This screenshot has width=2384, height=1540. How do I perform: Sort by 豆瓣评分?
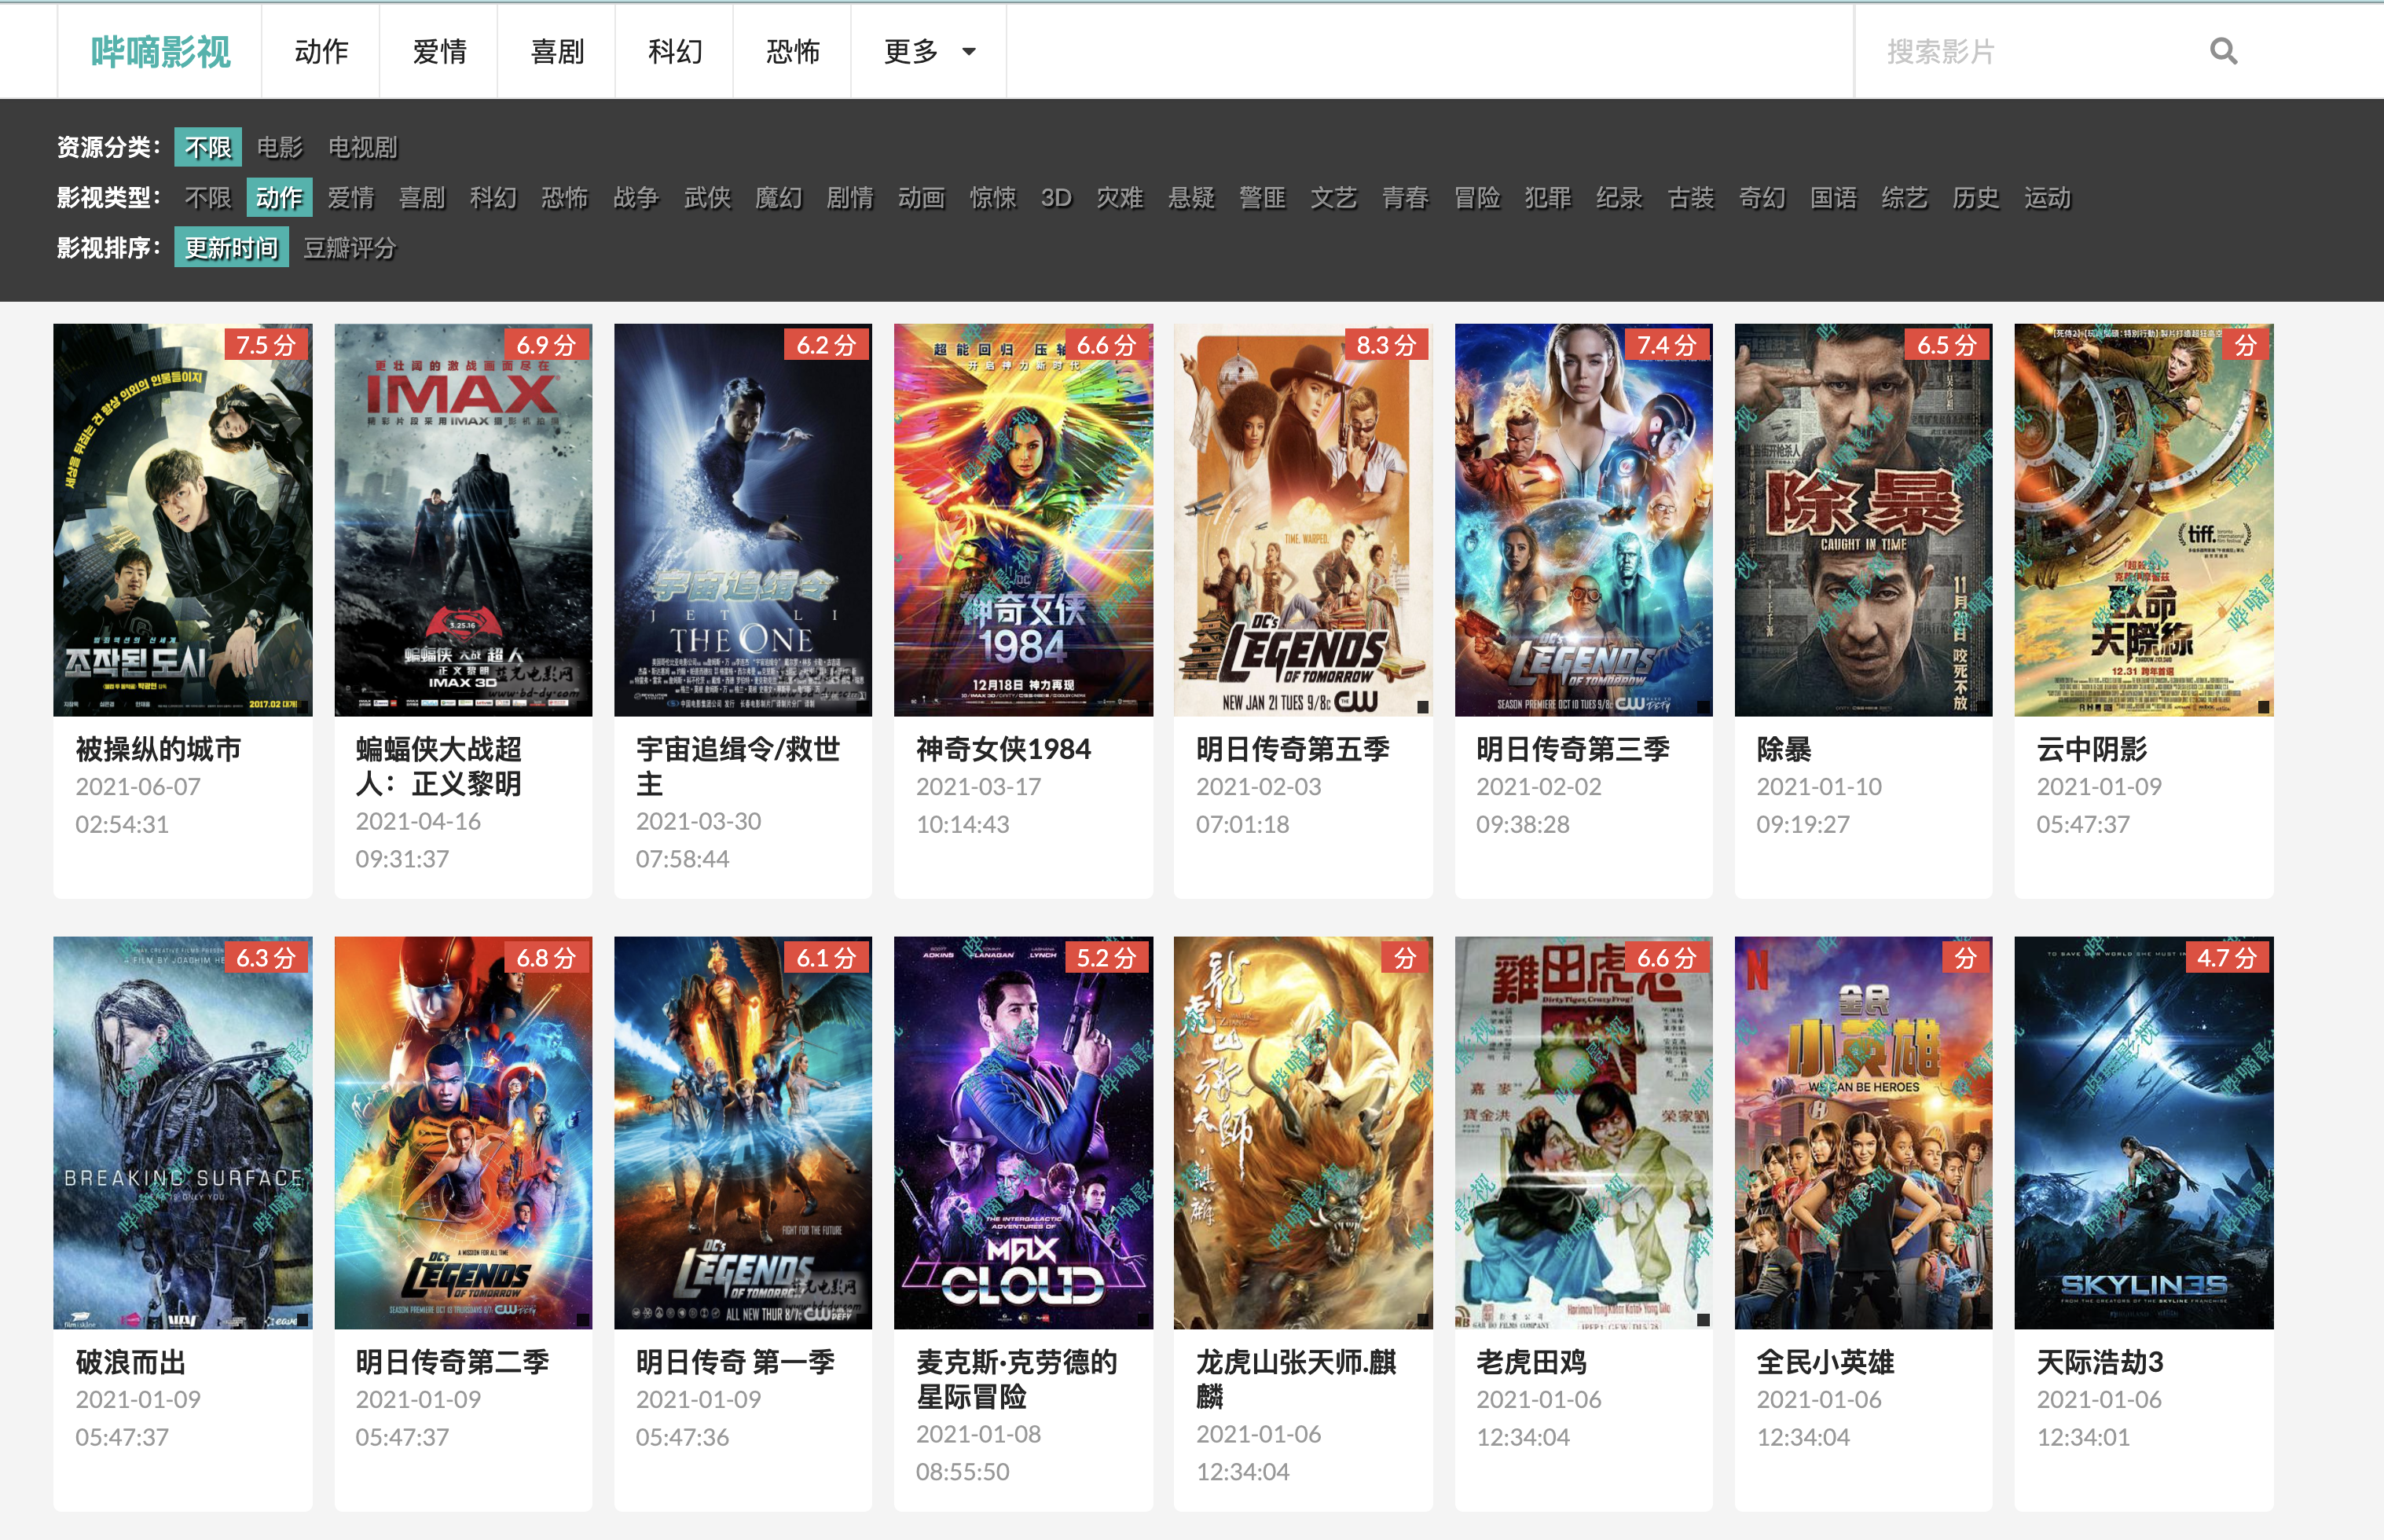(349, 248)
